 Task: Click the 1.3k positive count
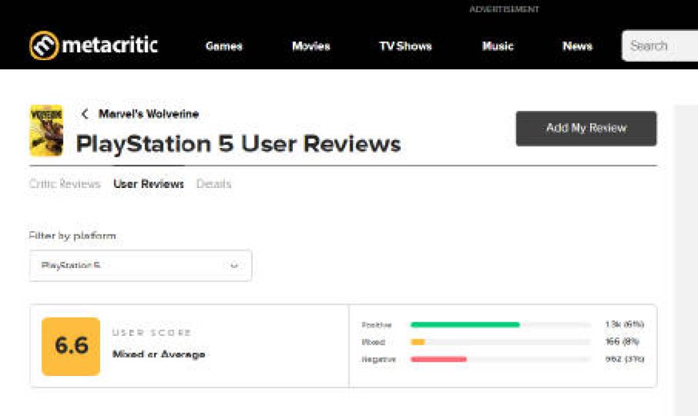[x=624, y=324]
